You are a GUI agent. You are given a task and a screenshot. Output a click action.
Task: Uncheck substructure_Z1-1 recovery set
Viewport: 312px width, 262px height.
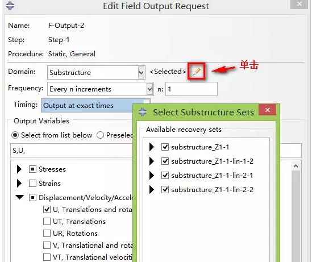(165, 147)
